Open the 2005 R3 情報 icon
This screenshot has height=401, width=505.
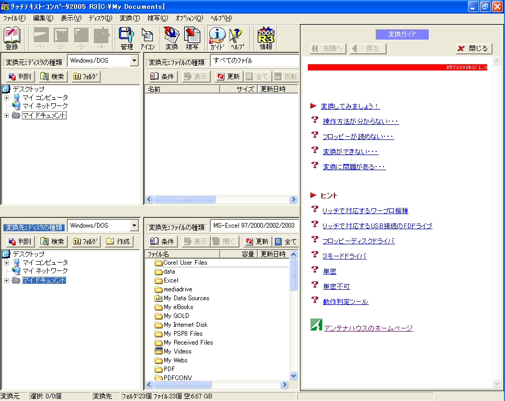click(x=266, y=38)
